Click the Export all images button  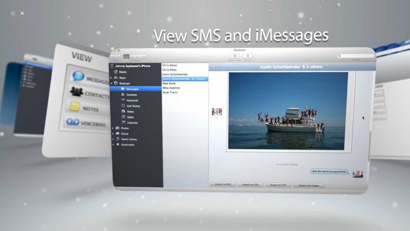[x=309, y=185]
